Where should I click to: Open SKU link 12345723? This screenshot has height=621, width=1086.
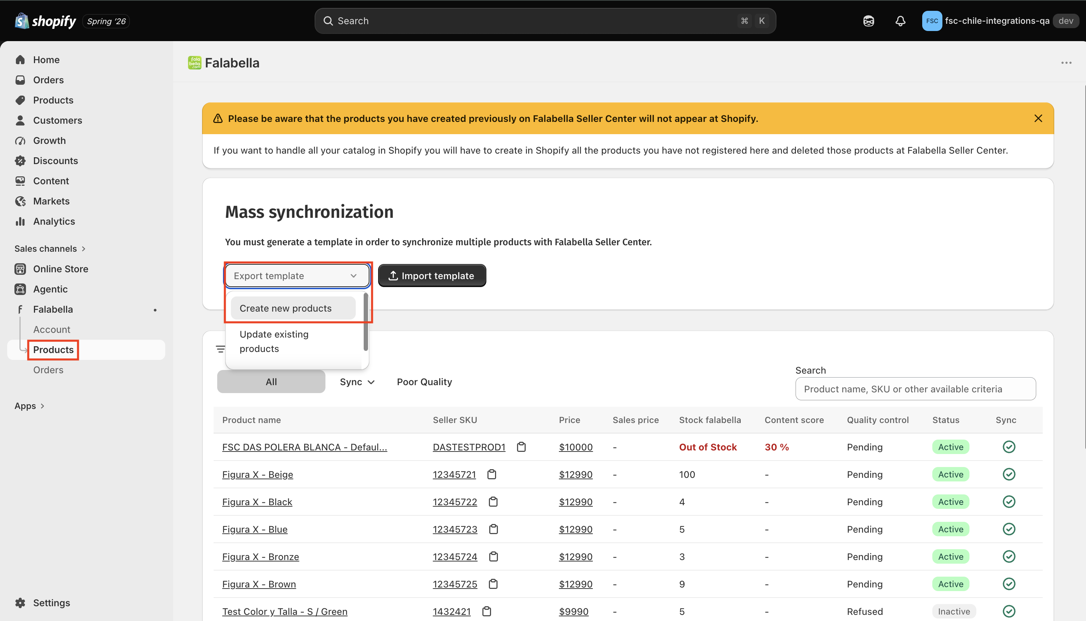(x=455, y=529)
